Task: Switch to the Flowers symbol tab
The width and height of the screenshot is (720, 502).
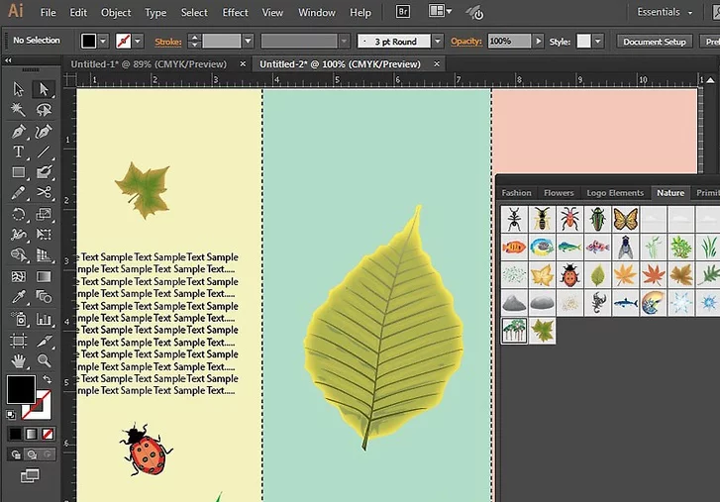Action: [559, 193]
